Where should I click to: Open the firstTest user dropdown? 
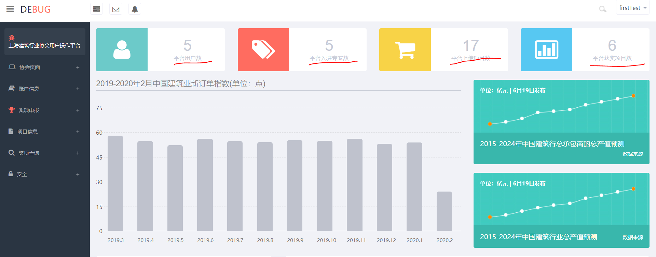tap(633, 8)
